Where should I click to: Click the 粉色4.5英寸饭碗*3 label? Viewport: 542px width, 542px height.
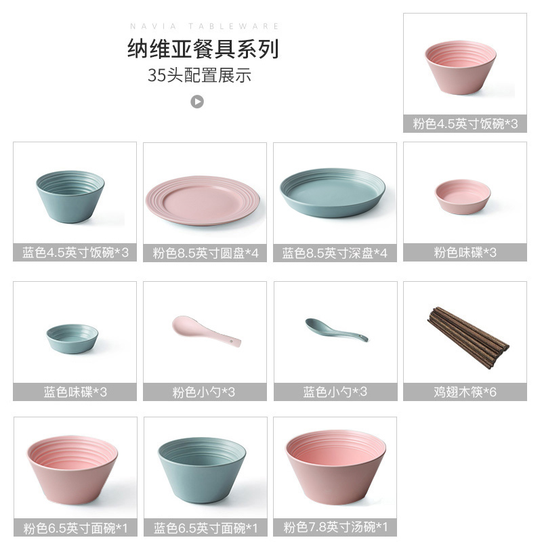click(465, 123)
